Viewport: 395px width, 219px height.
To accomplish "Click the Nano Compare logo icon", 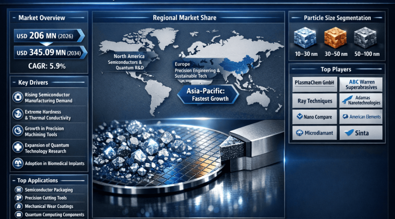I will point(300,117).
